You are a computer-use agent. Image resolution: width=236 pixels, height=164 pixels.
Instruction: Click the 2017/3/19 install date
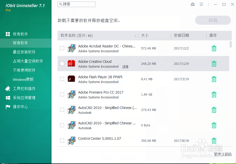point(181,79)
